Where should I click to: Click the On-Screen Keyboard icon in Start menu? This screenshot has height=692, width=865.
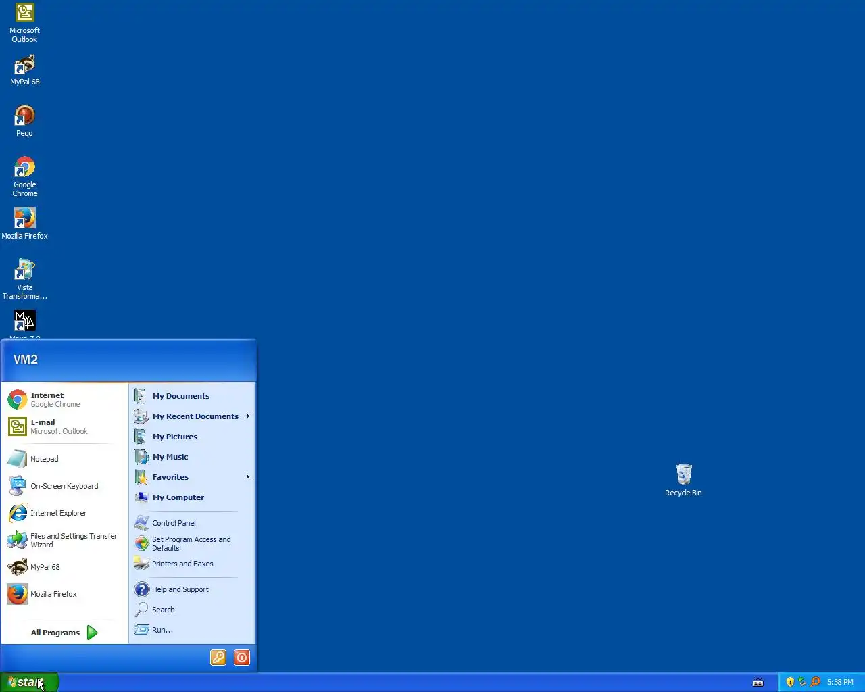18,486
